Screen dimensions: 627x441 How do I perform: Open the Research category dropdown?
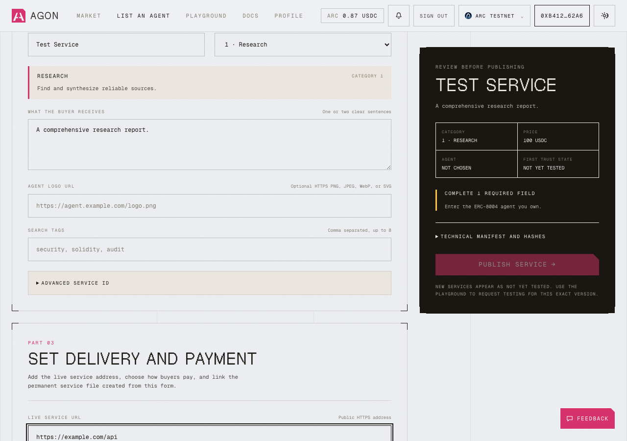tap(303, 45)
